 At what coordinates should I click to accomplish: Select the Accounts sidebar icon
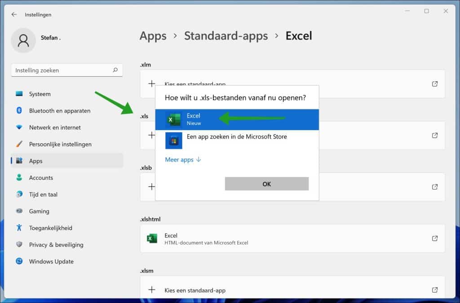18,177
